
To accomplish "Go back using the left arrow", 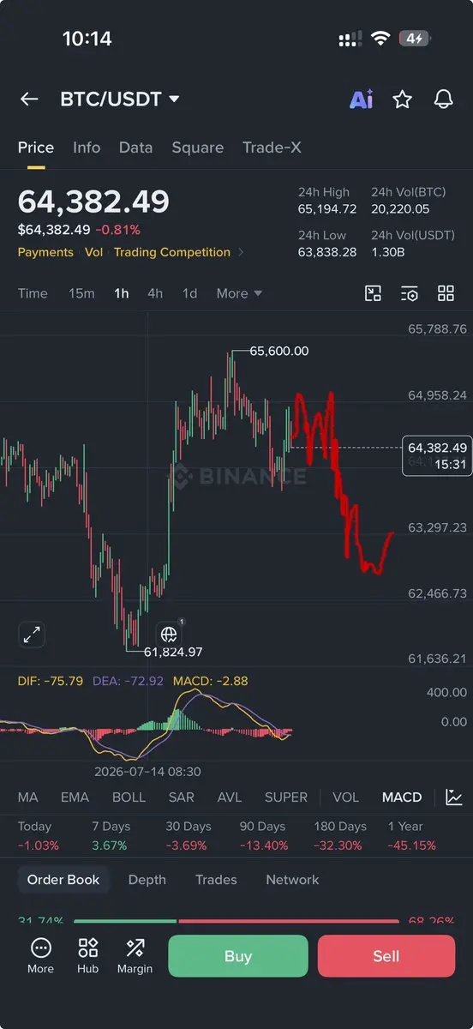I will tap(29, 99).
